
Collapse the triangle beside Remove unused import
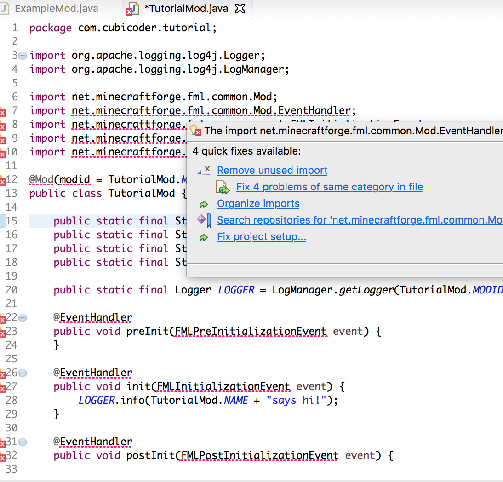click(x=200, y=172)
